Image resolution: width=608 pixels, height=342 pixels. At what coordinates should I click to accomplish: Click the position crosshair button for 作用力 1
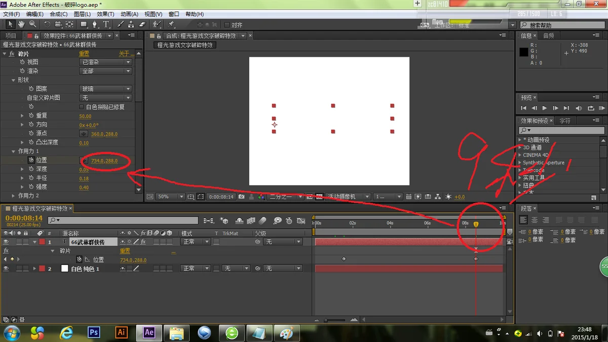coord(84,161)
